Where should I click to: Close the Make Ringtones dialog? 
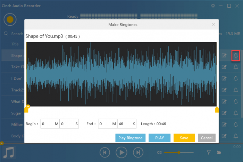tap(213, 25)
